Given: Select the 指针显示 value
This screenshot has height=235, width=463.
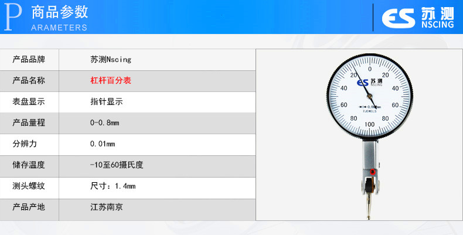Looking at the screenshot, I should point(107,101).
